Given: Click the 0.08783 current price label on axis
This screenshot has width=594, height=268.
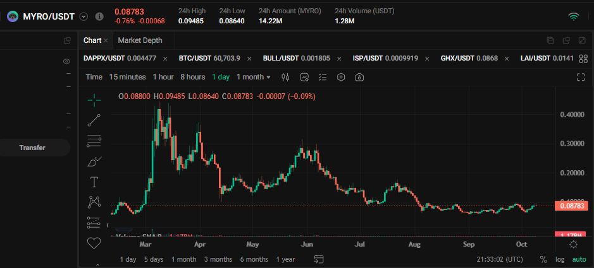Looking at the screenshot, I should point(571,206).
